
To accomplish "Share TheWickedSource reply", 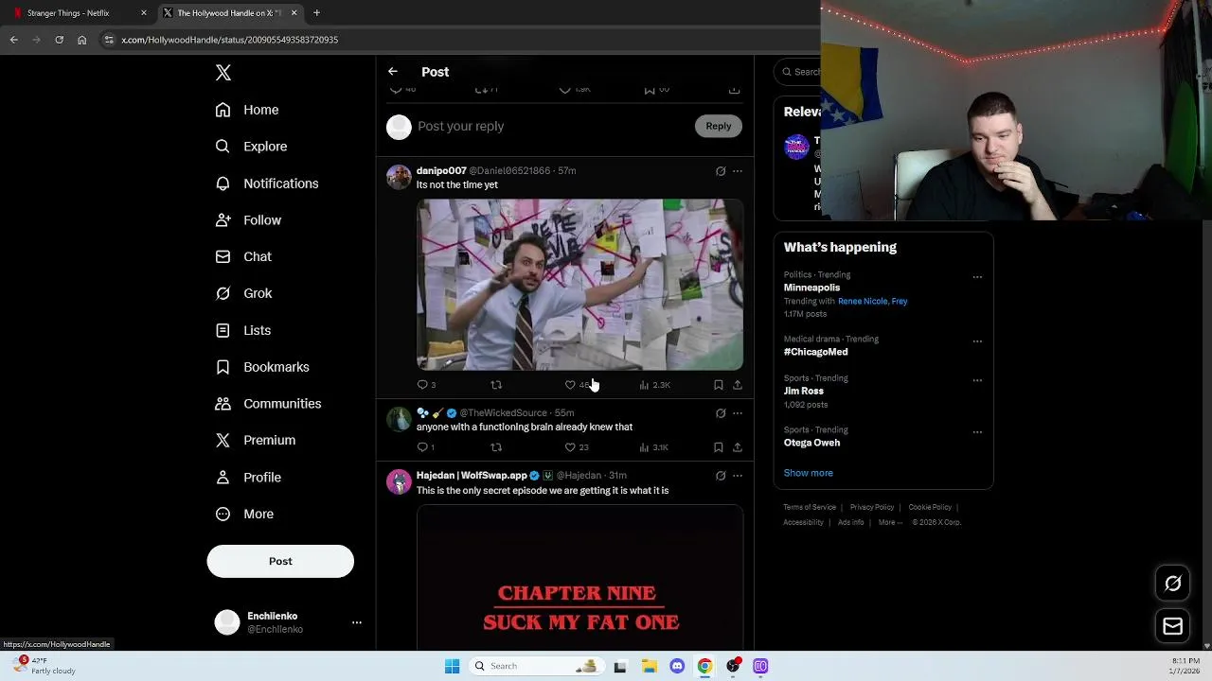I will pos(738,447).
